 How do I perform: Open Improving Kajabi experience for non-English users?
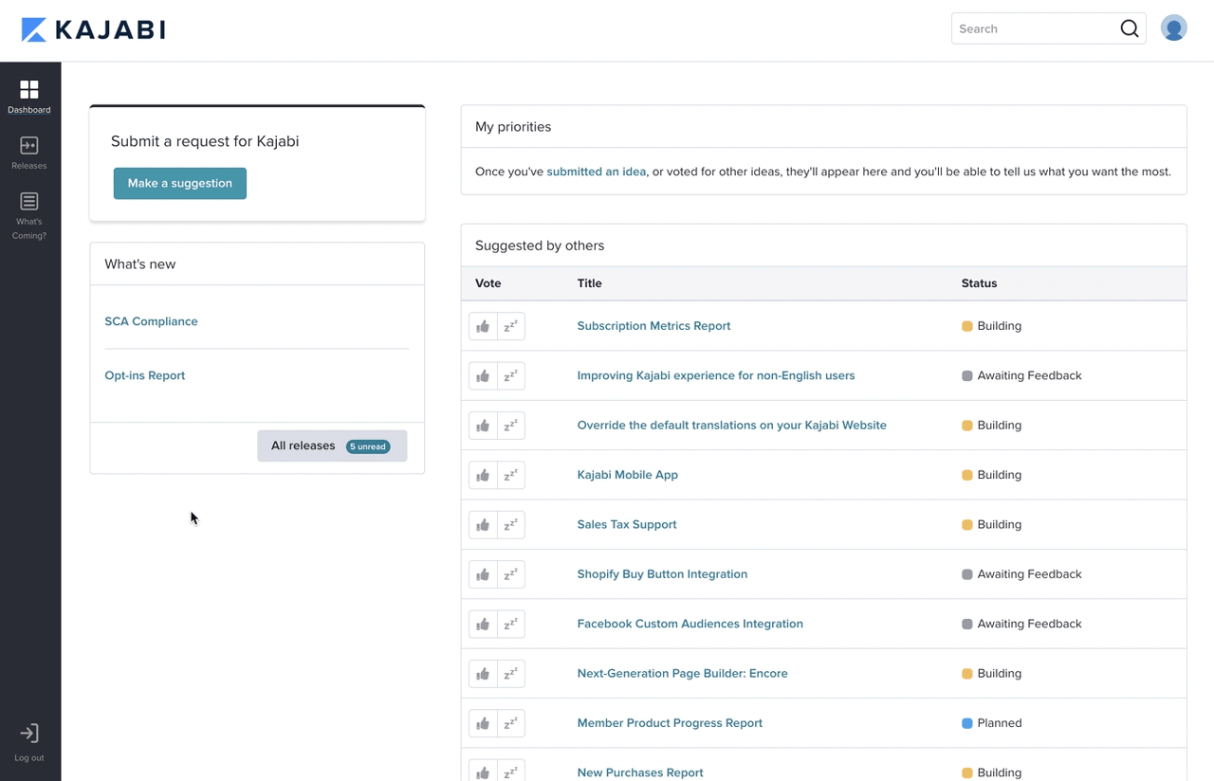[716, 375]
